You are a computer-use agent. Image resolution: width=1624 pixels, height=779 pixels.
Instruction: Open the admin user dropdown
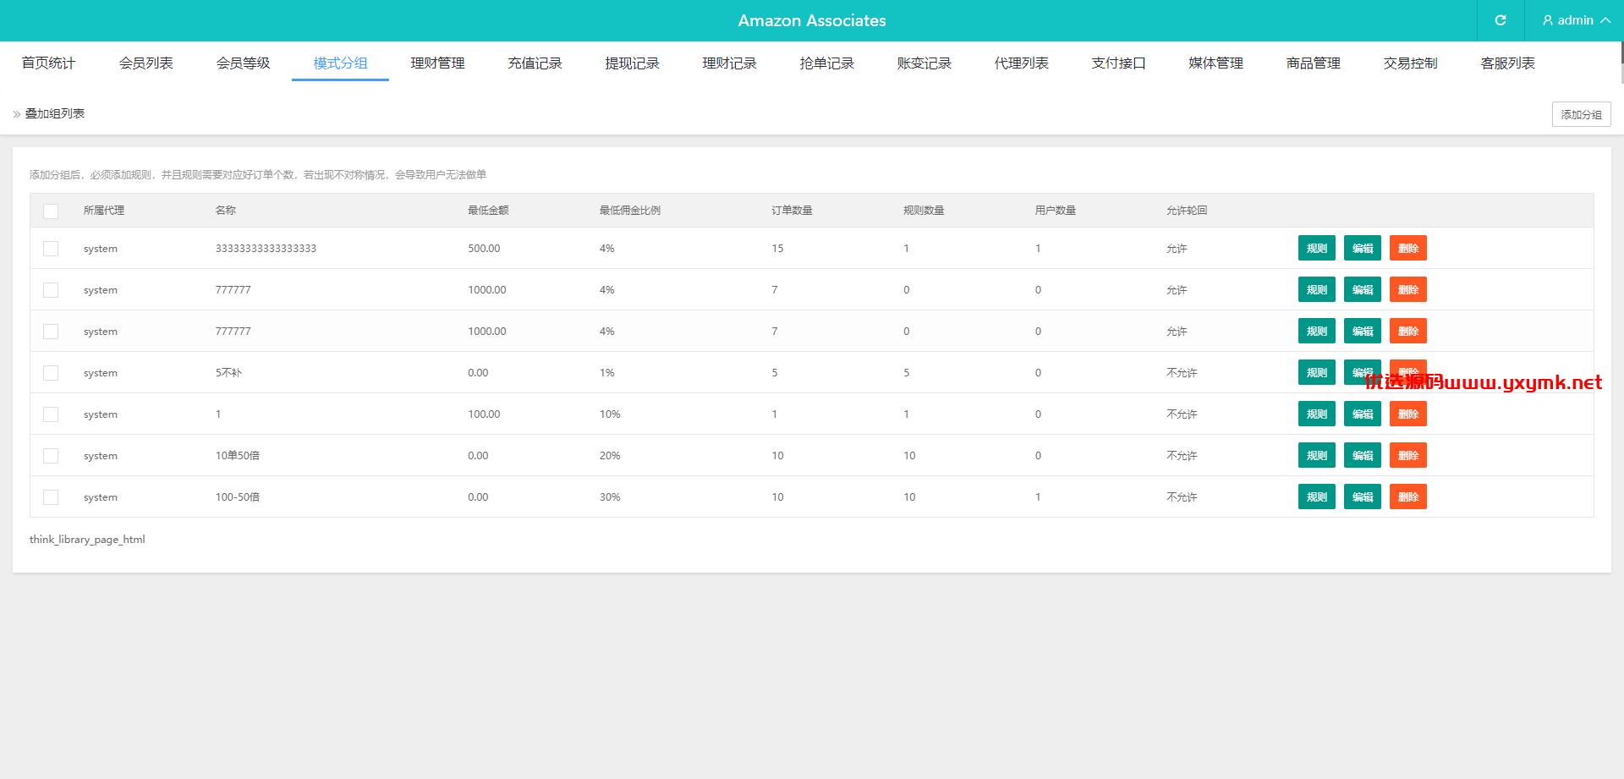pyautogui.click(x=1575, y=20)
